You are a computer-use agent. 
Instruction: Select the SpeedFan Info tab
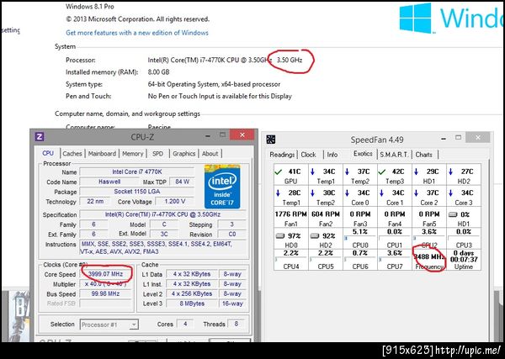[x=332, y=155]
